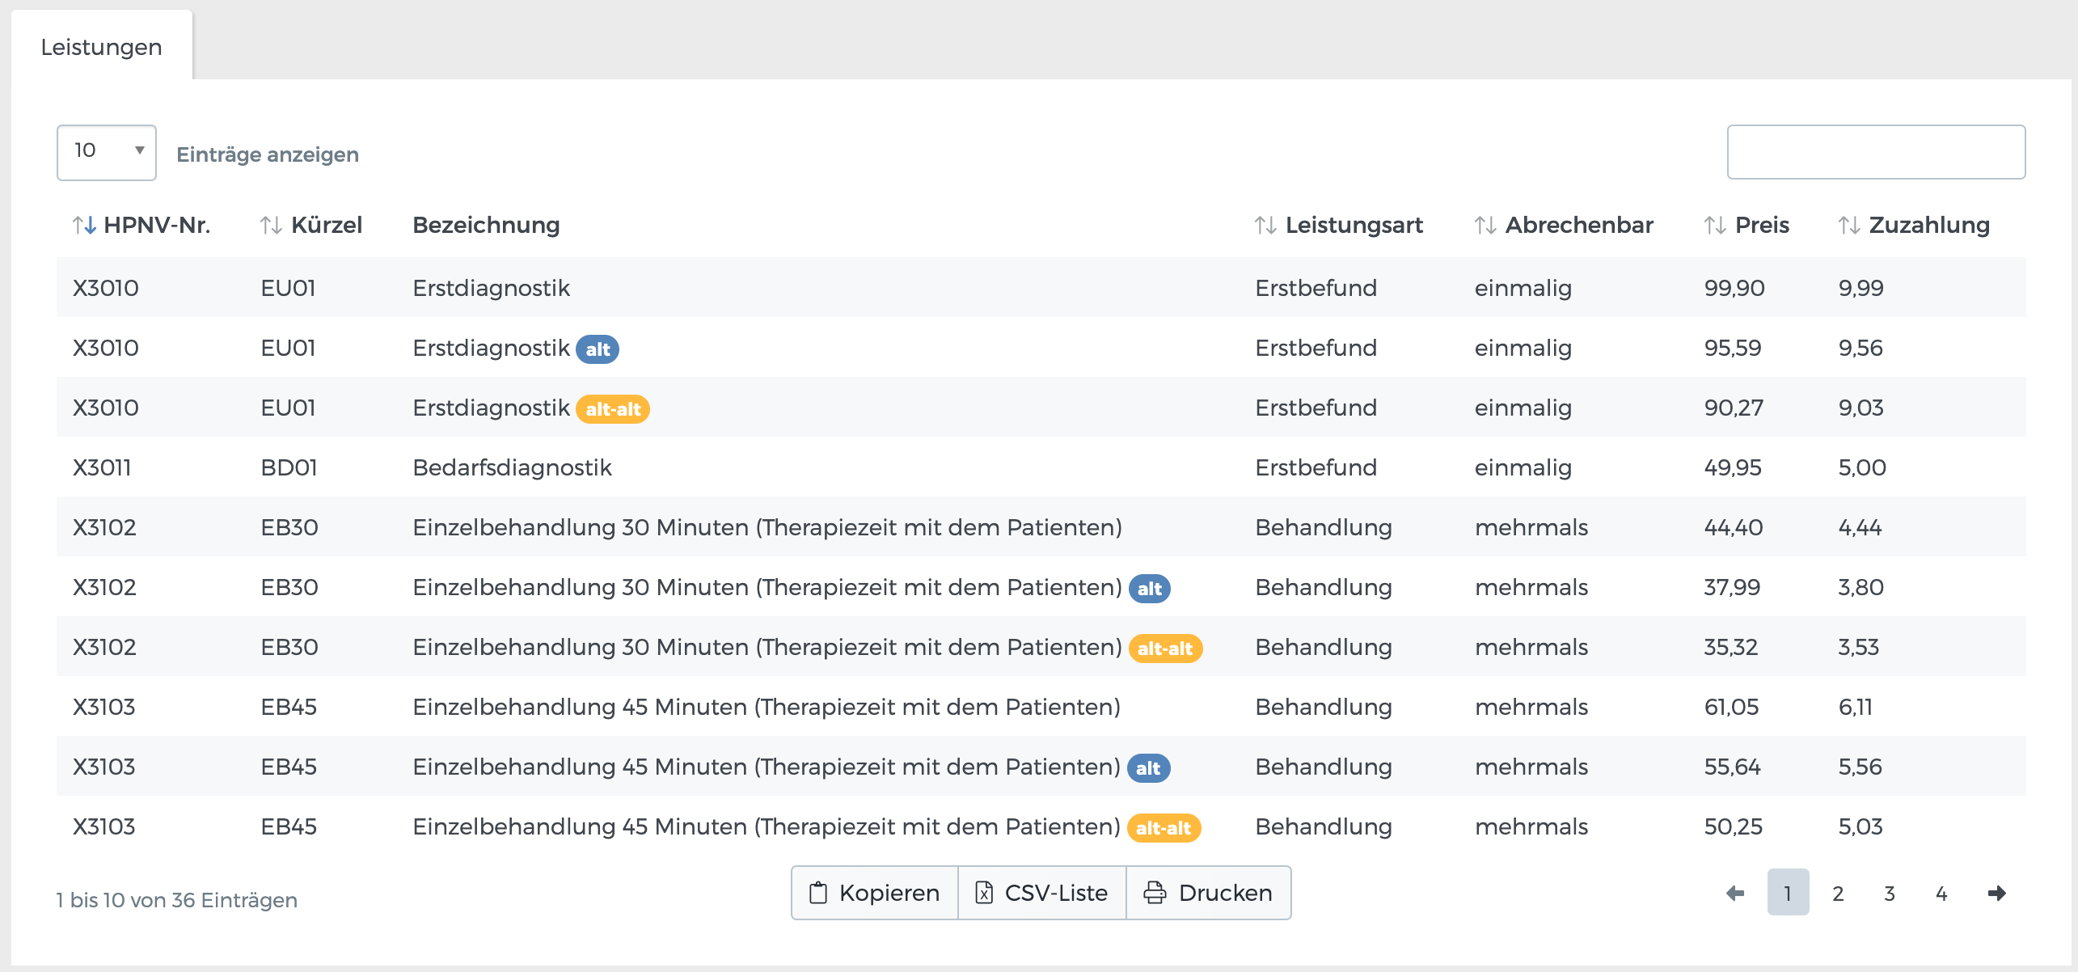Sort by Abrechenbar column arrows

[1485, 226]
